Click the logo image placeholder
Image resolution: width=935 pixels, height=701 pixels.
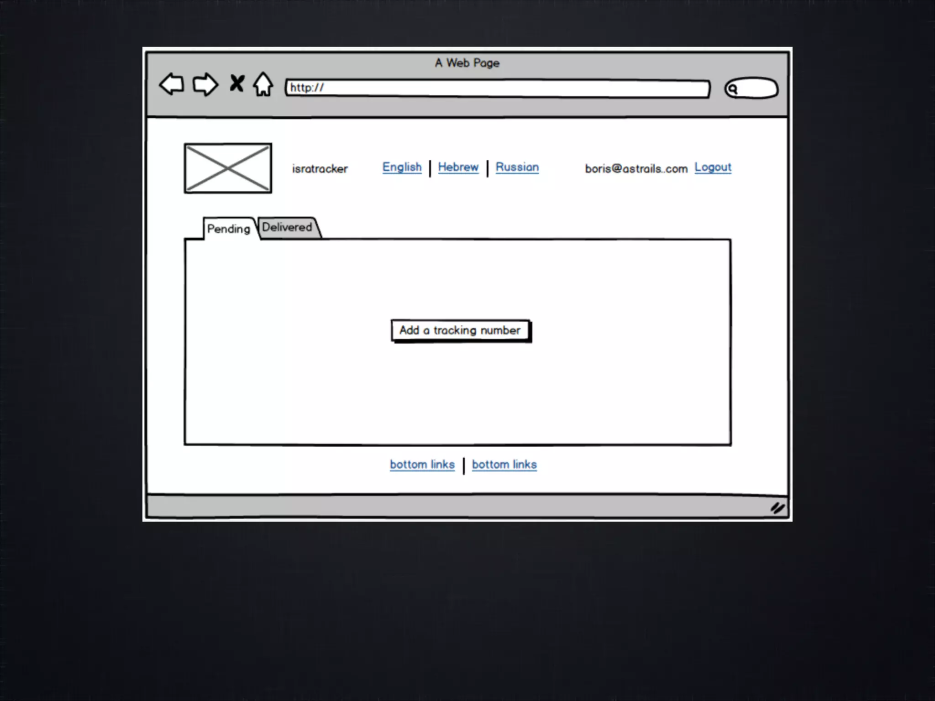pos(228,168)
